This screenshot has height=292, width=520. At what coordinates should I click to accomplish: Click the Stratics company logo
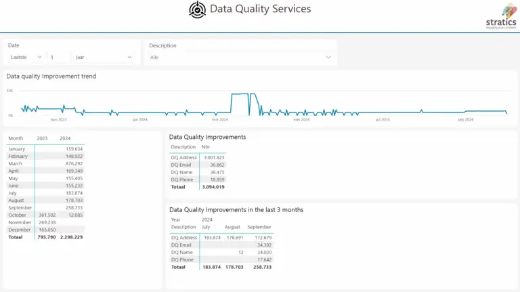click(x=501, y=15)
